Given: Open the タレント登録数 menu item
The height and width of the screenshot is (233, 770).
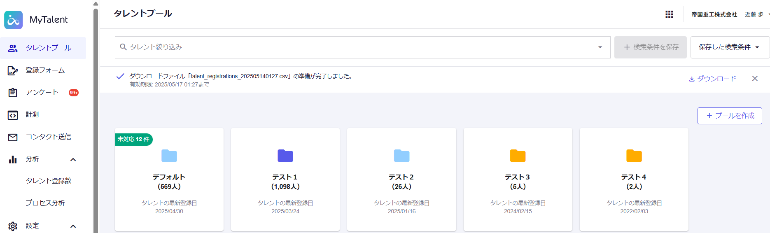Looking at the screenshot, I should pyautogui.click(x=48, y=181).
